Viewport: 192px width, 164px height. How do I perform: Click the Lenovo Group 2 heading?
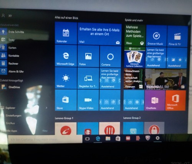point(132,118)
